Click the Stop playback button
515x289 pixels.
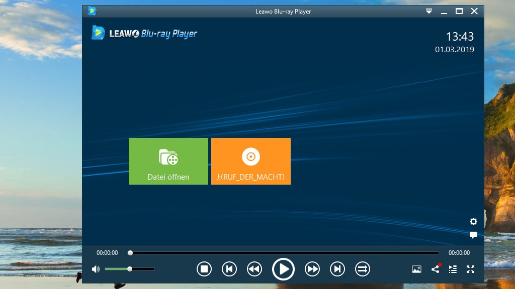(x=204, y=269)
